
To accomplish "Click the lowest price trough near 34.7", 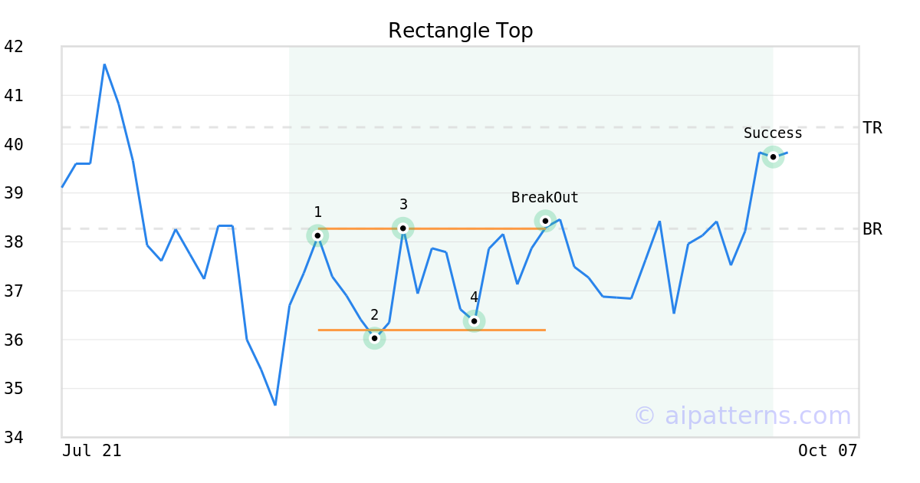I will click(275, 404).
